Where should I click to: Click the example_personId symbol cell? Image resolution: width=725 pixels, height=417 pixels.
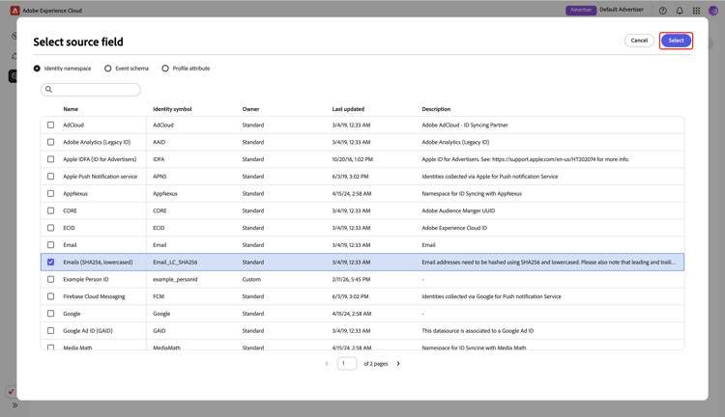(x=175, y=279)
